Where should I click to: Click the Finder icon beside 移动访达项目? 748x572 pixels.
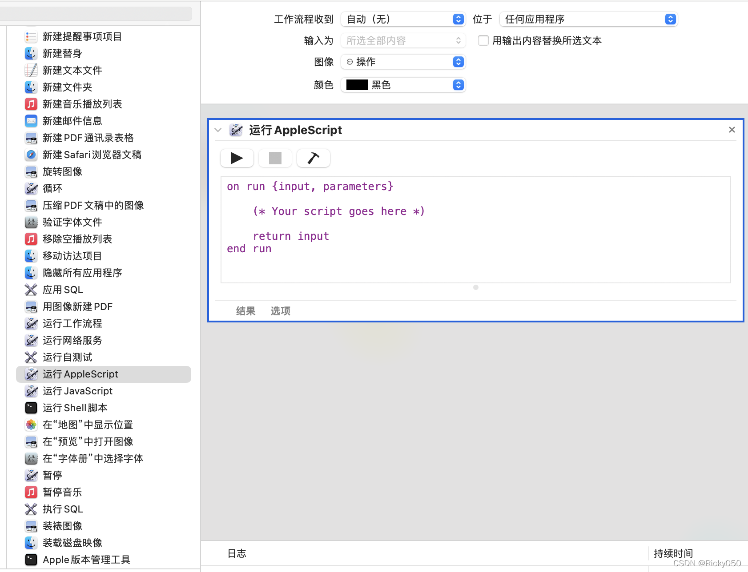click(31, 256)
